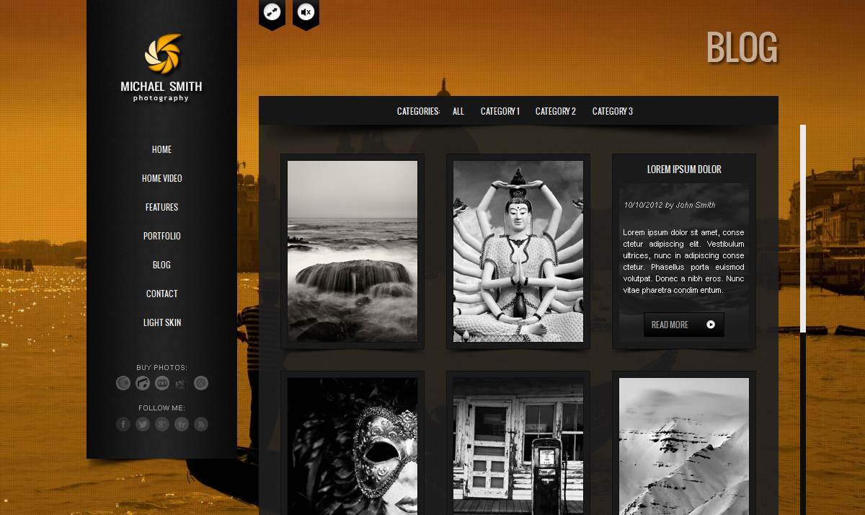The height and width of the screenshot is (515, 865).
Task: Open the Contact page
Action: [x=161, y=294]
